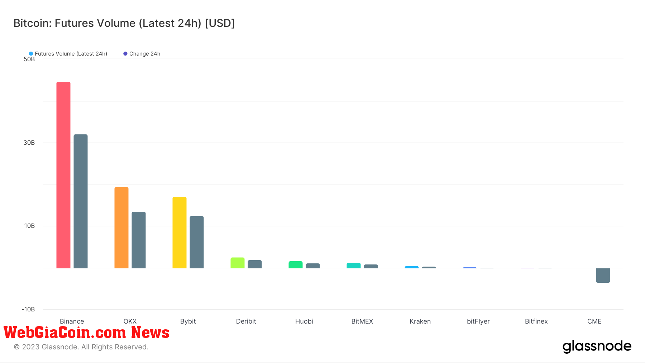
Task: Click the purple Change 24h legend dot
Action: [125, 54]
